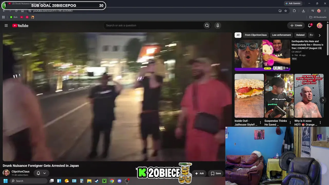329x185 pixels.
Task: Click the video player to pause playback
Action: point(117,97)
